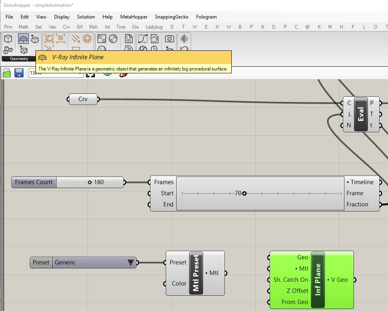Image resolution: width=388 pixels, height=311 pixels.
Task: Click the V-Ray camera icon
Action: 169,39
